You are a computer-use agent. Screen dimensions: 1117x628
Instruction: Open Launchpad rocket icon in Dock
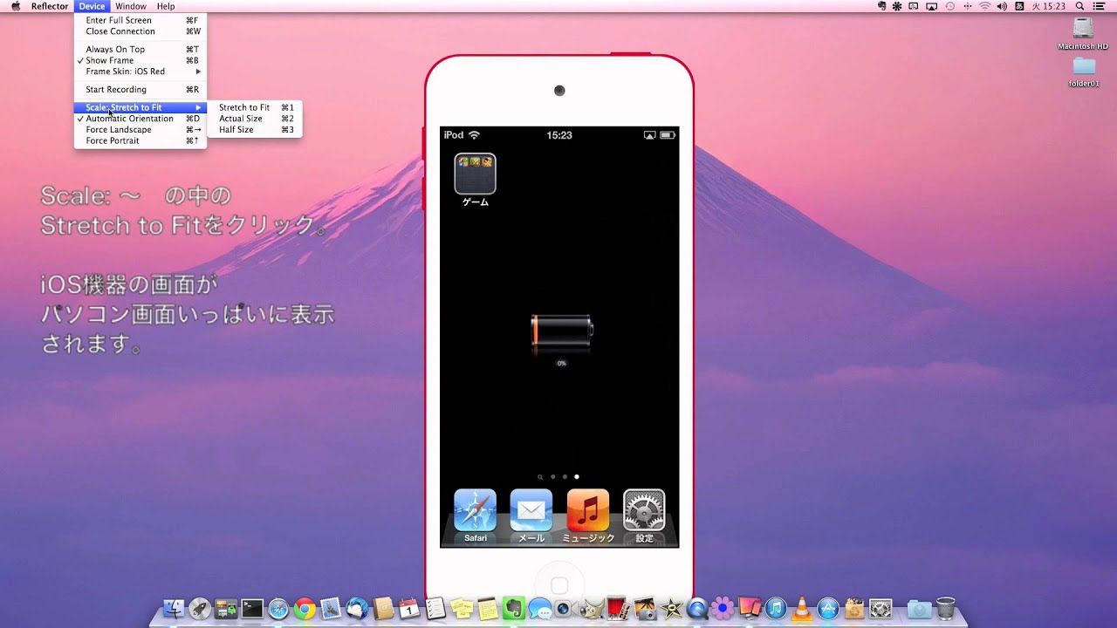point(199,608)
